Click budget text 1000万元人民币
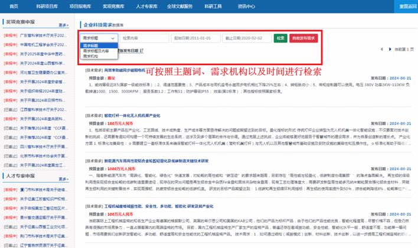This screenshot has height=248, width=418. 121,169
